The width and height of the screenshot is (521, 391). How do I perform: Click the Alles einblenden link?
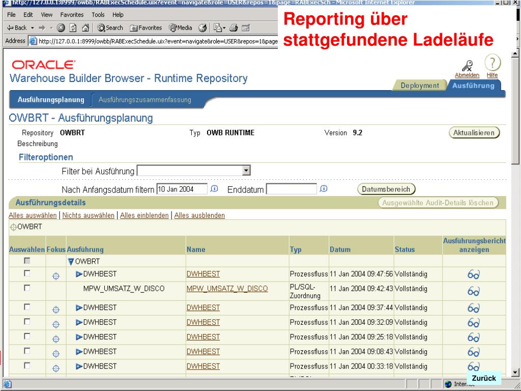(x=144, y=215)
